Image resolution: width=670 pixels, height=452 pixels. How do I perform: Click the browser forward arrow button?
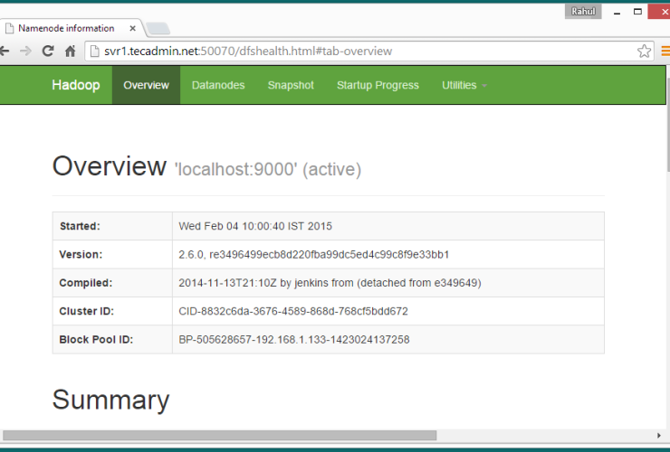click(x=25, y=52)
